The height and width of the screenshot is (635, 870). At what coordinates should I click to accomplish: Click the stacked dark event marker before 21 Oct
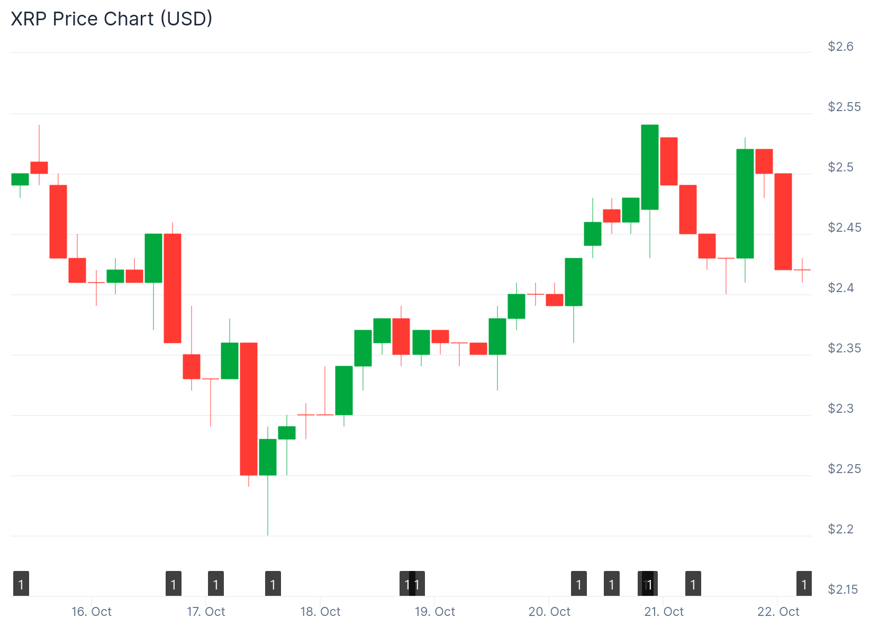click(648, 584)
